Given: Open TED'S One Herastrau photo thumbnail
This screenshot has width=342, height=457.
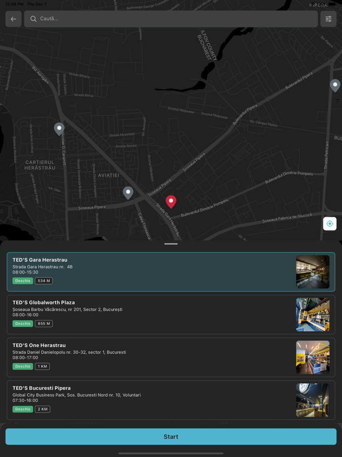Looking at the screenshot, I should click(313, 357).
